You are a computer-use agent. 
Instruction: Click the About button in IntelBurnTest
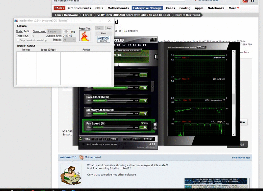(104, 33)
